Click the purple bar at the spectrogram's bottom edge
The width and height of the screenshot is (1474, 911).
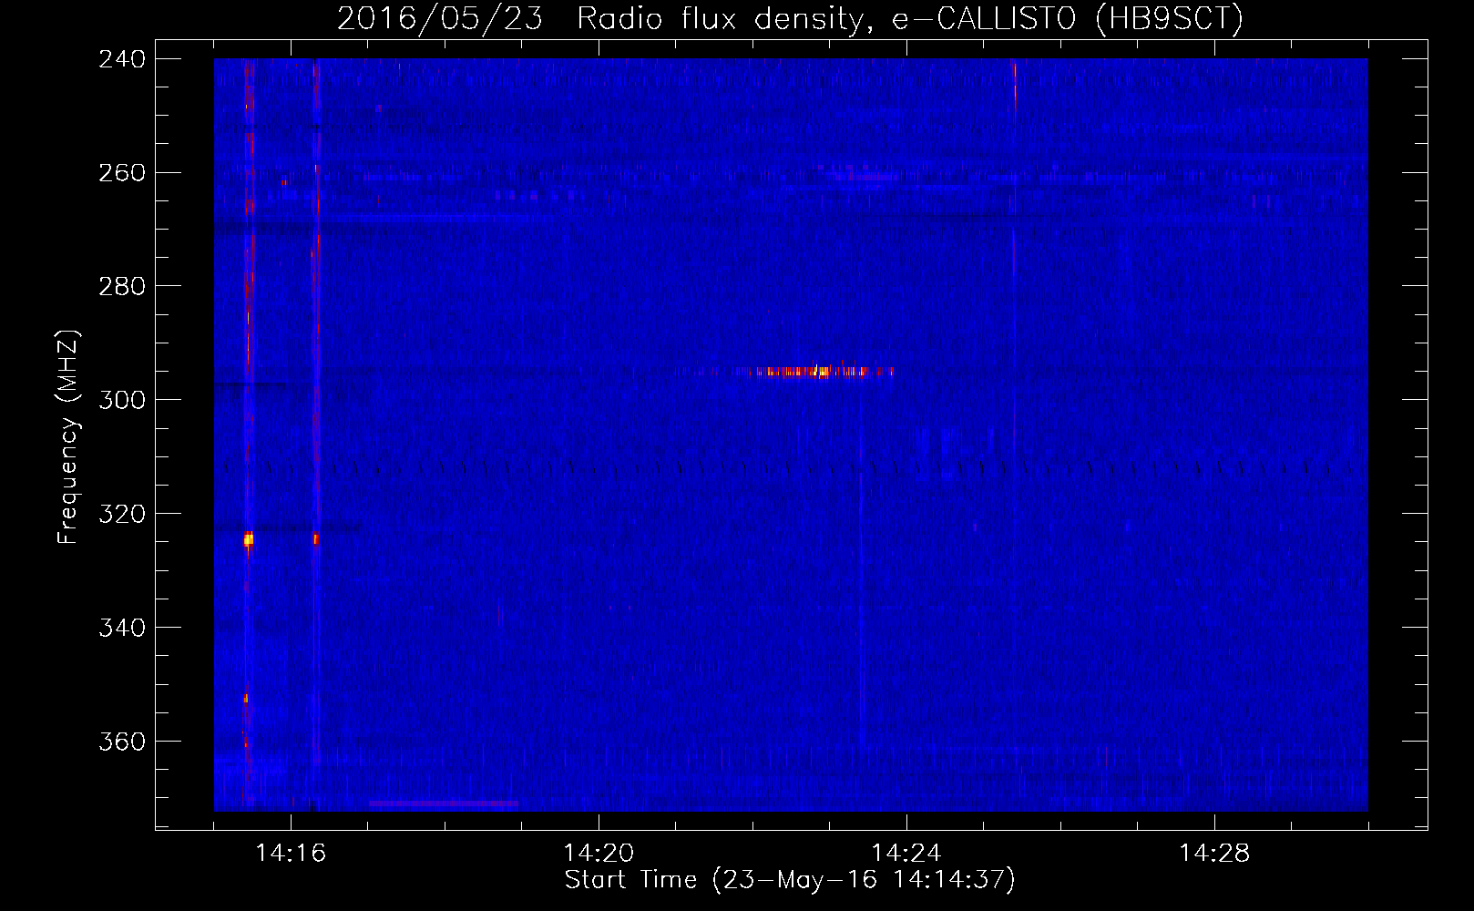pyautogui.click(x=444, y=804)
